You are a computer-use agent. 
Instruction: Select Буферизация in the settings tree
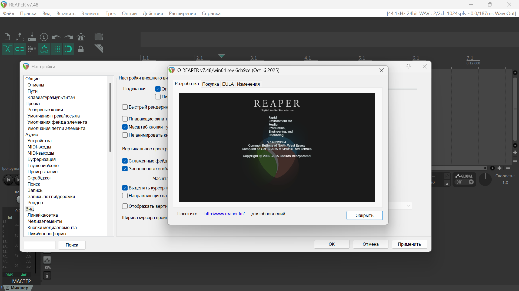tap(42, 159)
